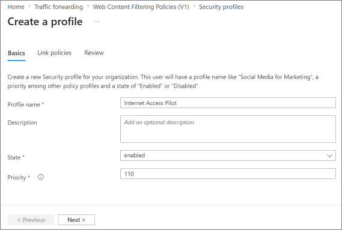Click the Next button

[76, 220]
